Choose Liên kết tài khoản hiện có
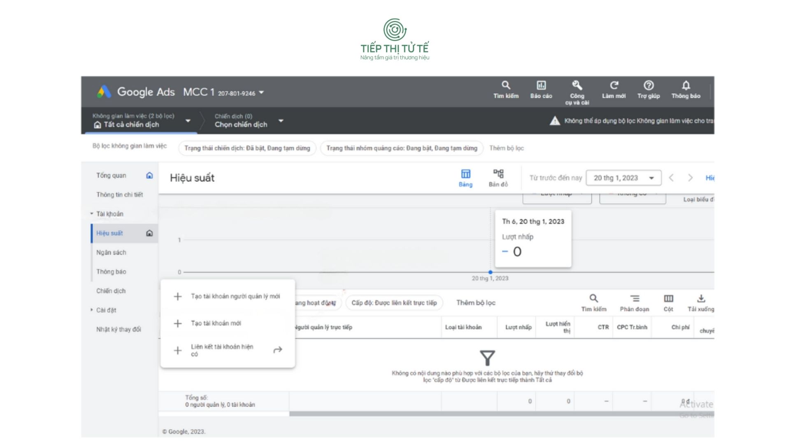Viewport: 790px width, 444px height. (x=222, y=350)
